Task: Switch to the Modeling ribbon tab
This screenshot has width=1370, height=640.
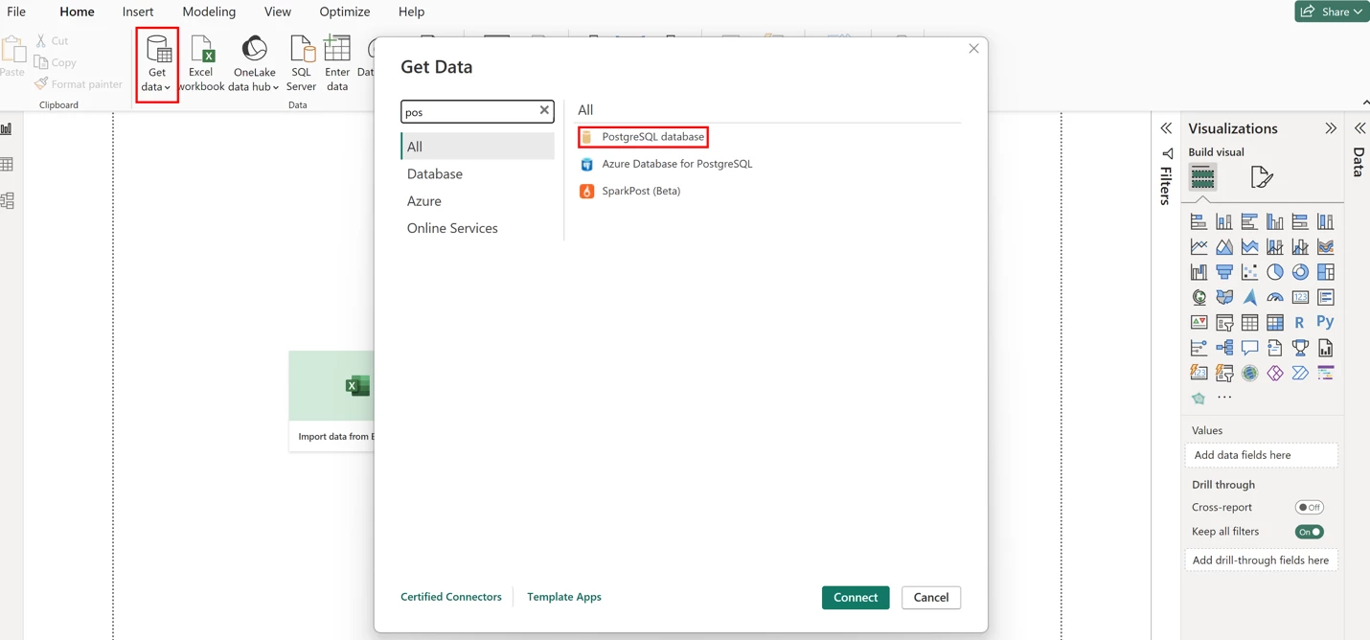Action: click(x=209, y=11)
